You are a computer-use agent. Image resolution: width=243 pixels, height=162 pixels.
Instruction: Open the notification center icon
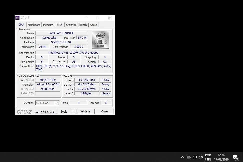pos(236,157)
